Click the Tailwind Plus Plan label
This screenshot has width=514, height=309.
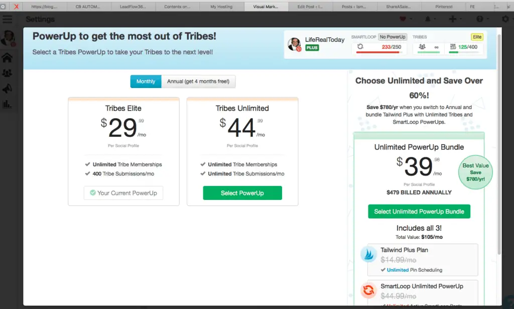click(x=404, y=250)
